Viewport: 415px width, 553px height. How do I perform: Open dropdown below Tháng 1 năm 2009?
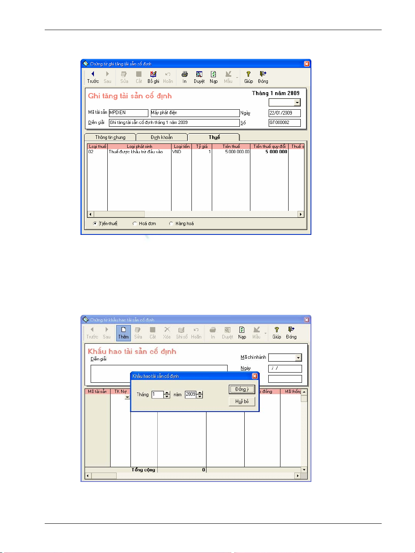point(297,103)
